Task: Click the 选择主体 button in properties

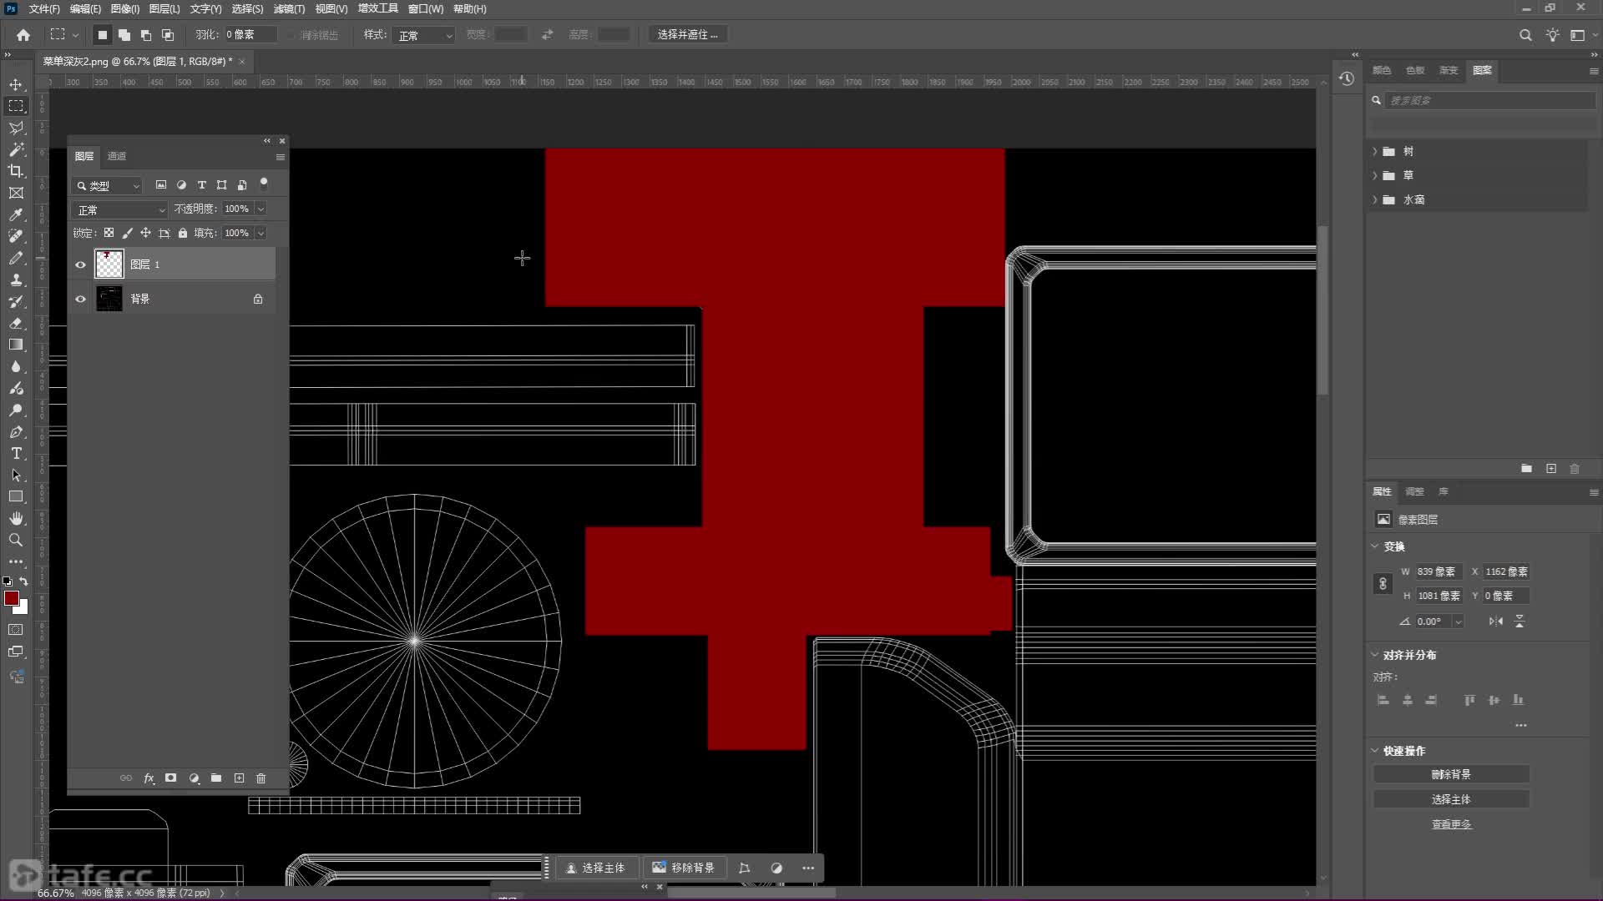Action: (x=1450, y=799)
